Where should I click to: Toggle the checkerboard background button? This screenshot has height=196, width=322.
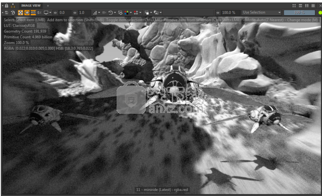[20, 13]
